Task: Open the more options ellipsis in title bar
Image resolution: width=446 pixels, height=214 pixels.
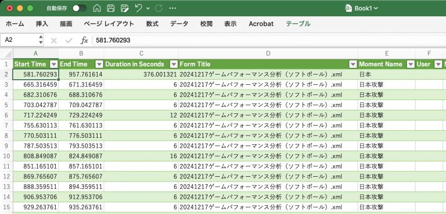Action: pos(172,8)
